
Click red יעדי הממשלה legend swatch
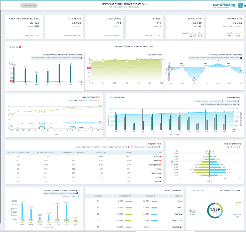coord(20,47)
